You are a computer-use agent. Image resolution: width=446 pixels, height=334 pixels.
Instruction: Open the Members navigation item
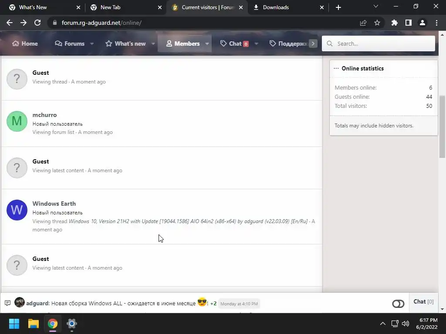pos(183,43)
